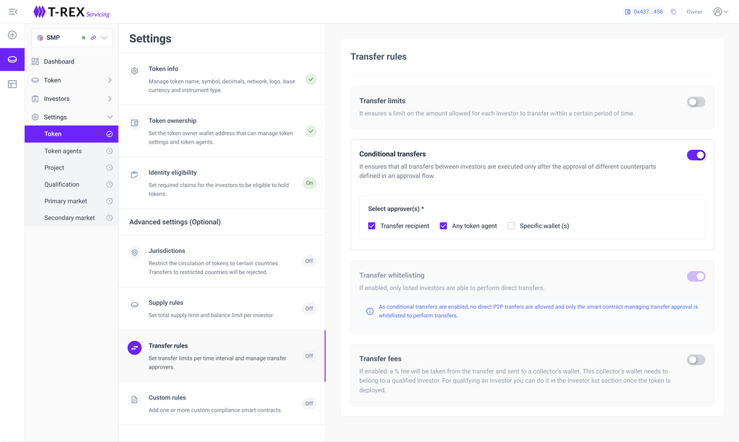Collapse the Settings sidebar section
The image size is (739, 442).
(110, 117)
